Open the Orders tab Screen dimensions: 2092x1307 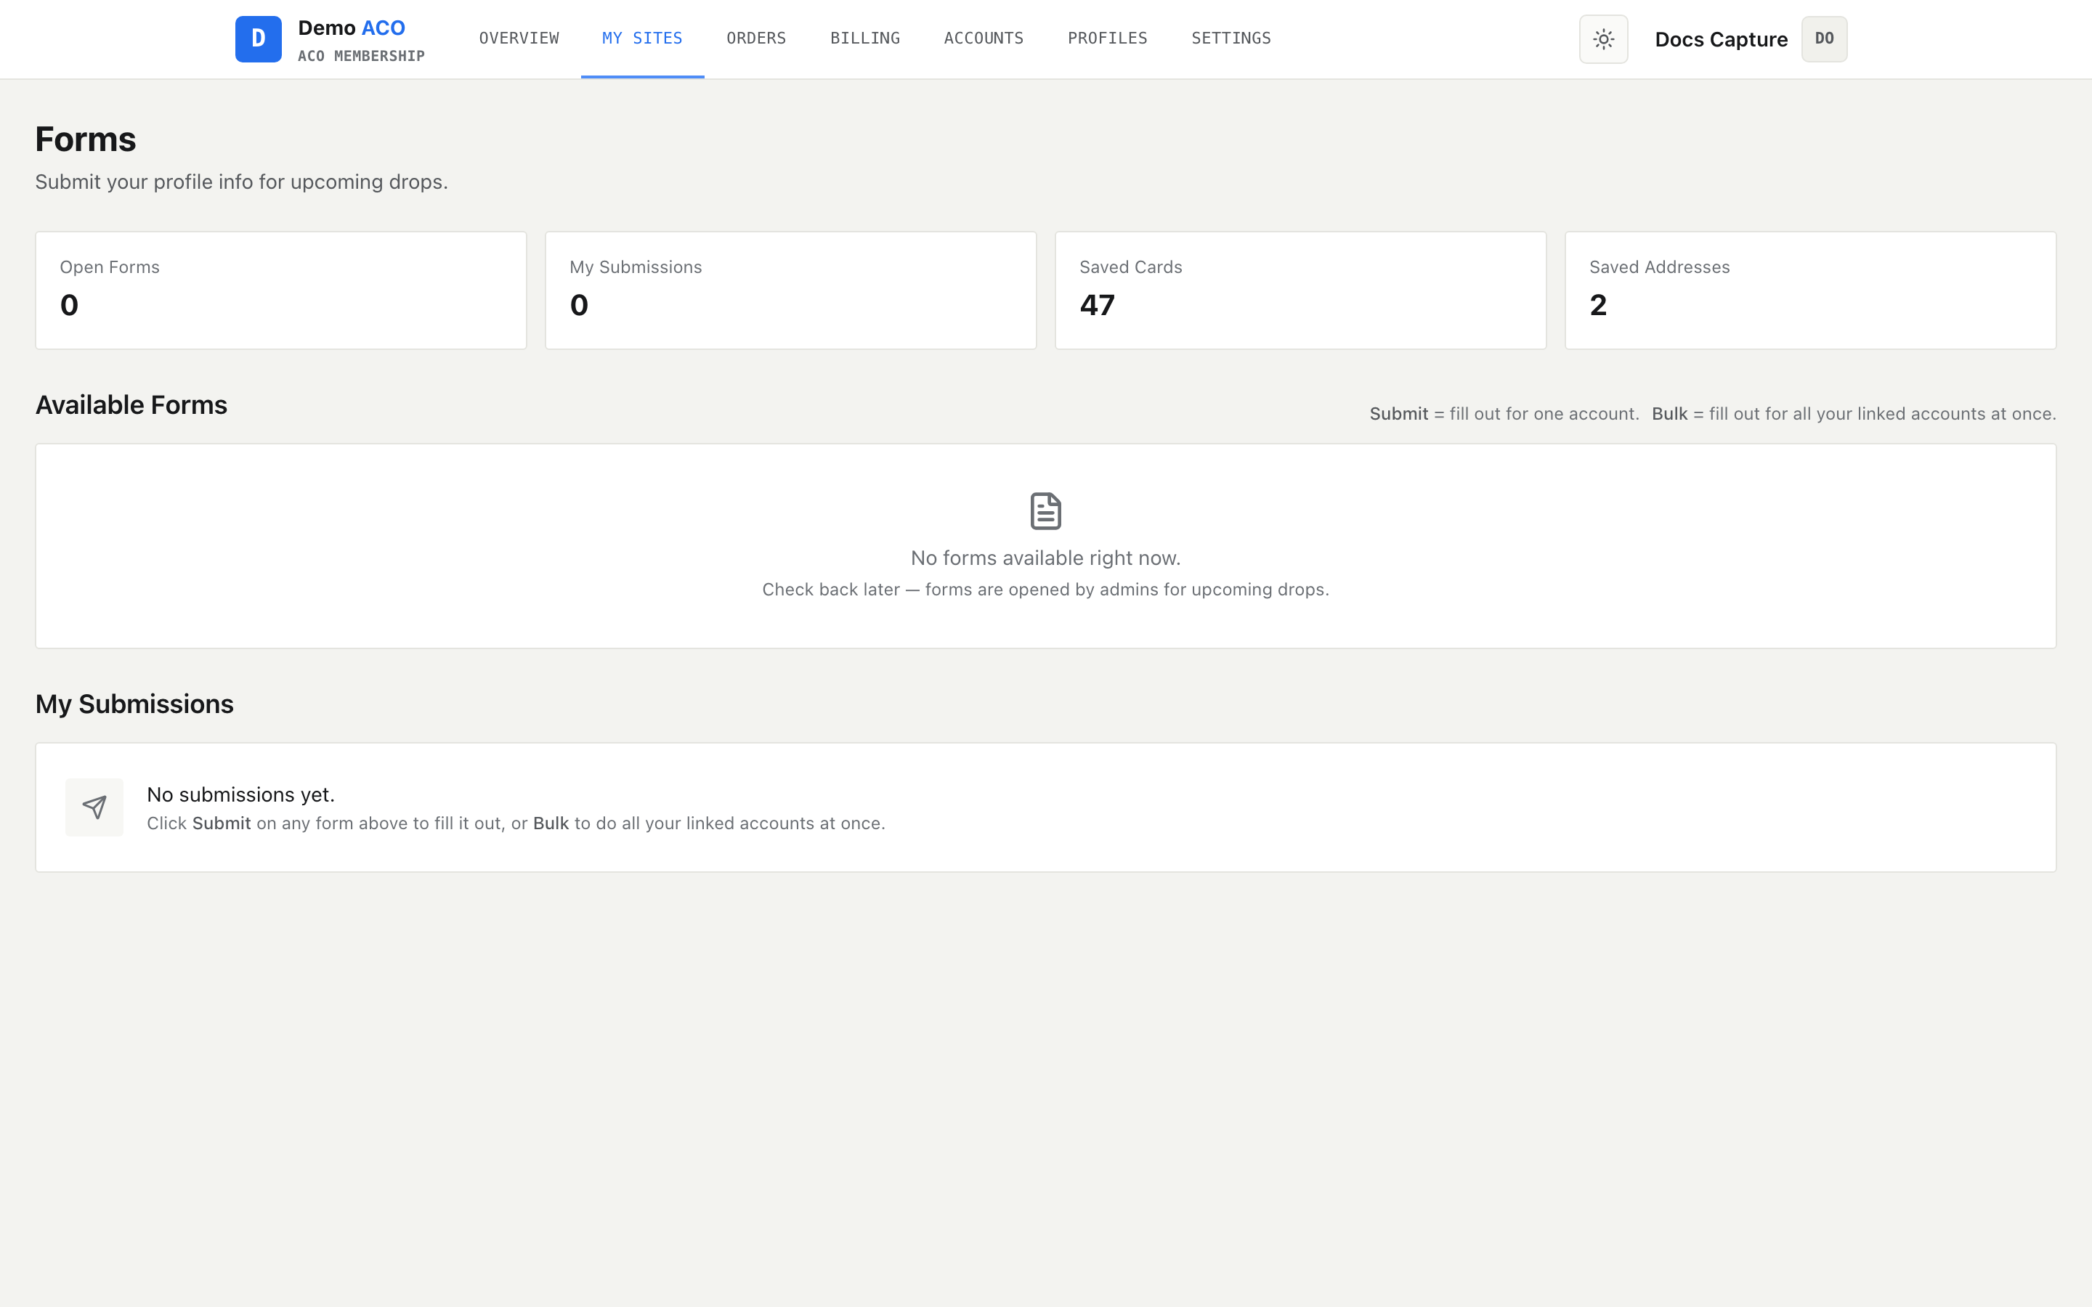click(x=756, y=38)
